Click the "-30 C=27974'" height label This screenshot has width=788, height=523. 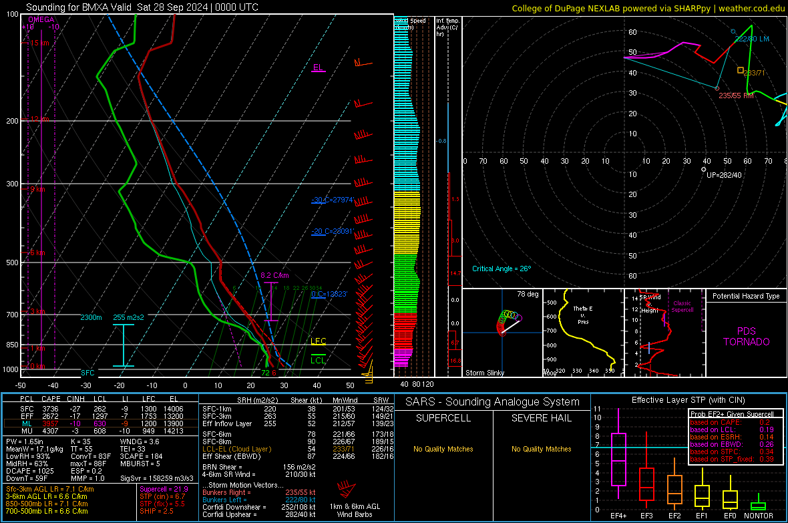point(333,200)
